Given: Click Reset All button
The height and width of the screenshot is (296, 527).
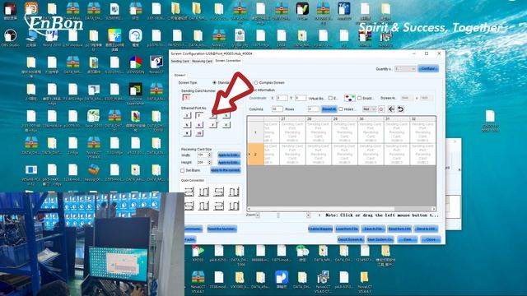Looking at the screenshot, I should pos(329,109).
